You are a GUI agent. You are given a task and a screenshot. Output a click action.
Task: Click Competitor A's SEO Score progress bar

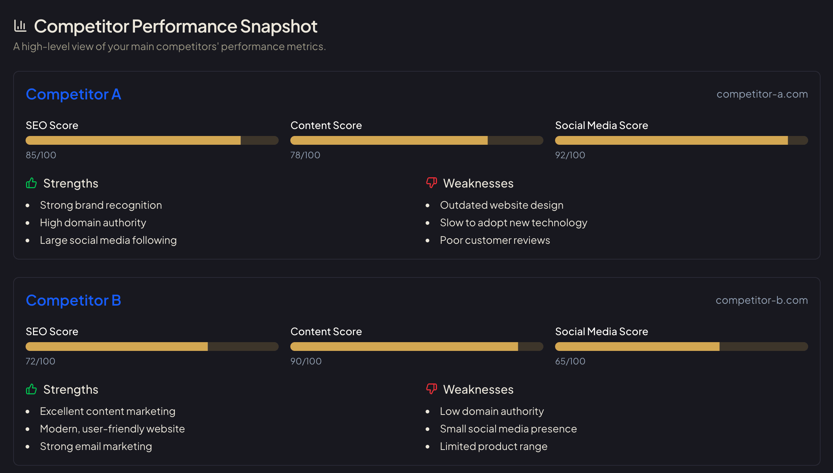[x=152, y=140]
